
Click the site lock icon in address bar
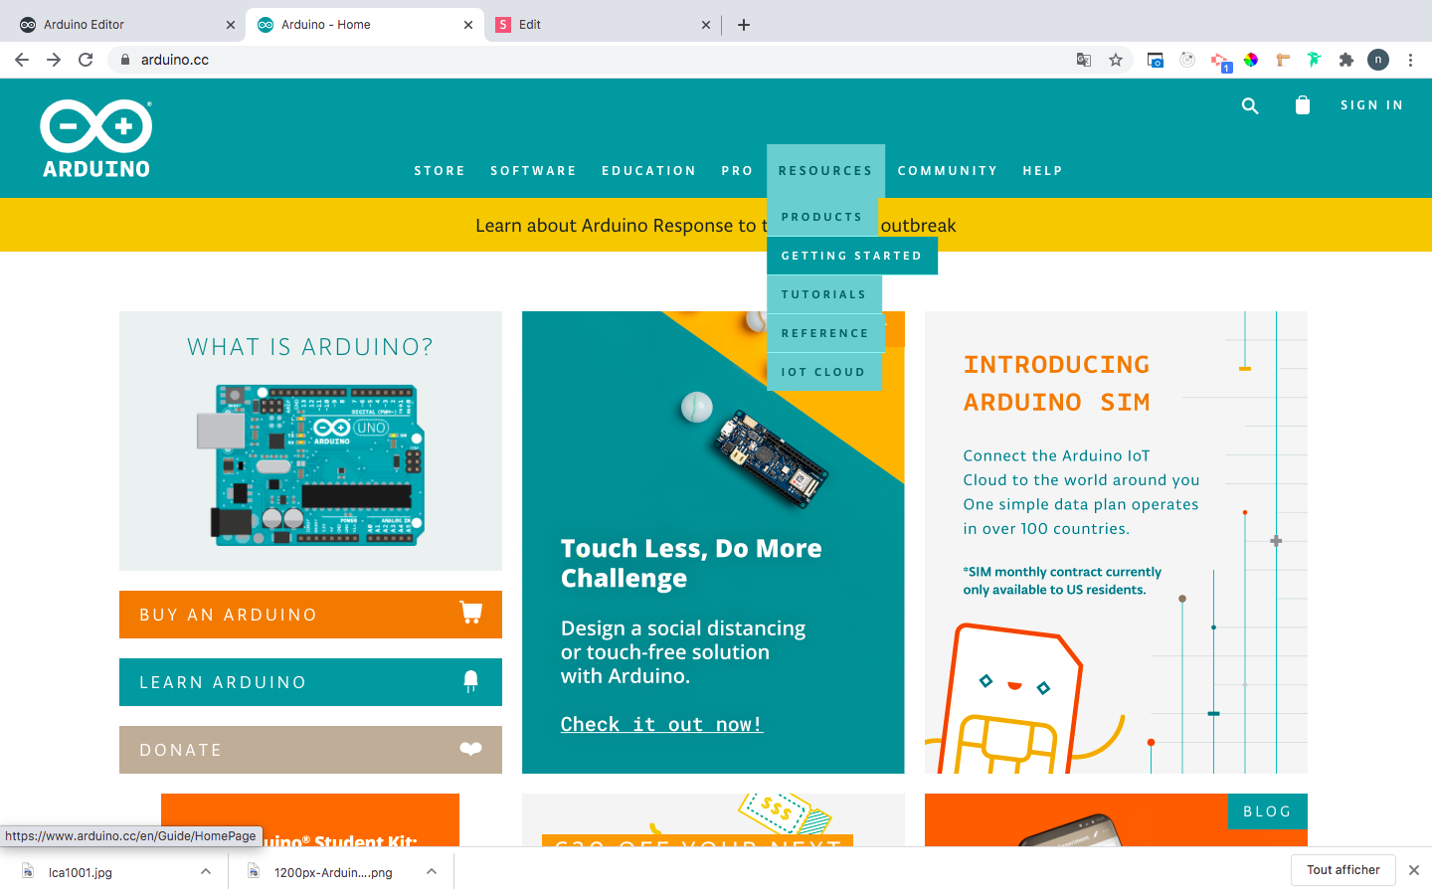pyautogui.click(x=124, y=60)
